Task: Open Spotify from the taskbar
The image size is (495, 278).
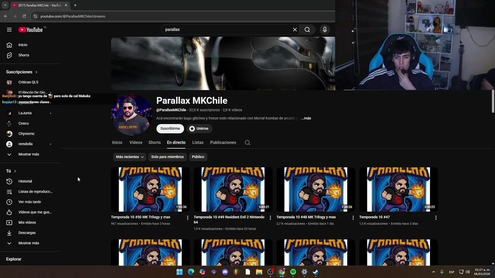Action: (x=293, y=272)
